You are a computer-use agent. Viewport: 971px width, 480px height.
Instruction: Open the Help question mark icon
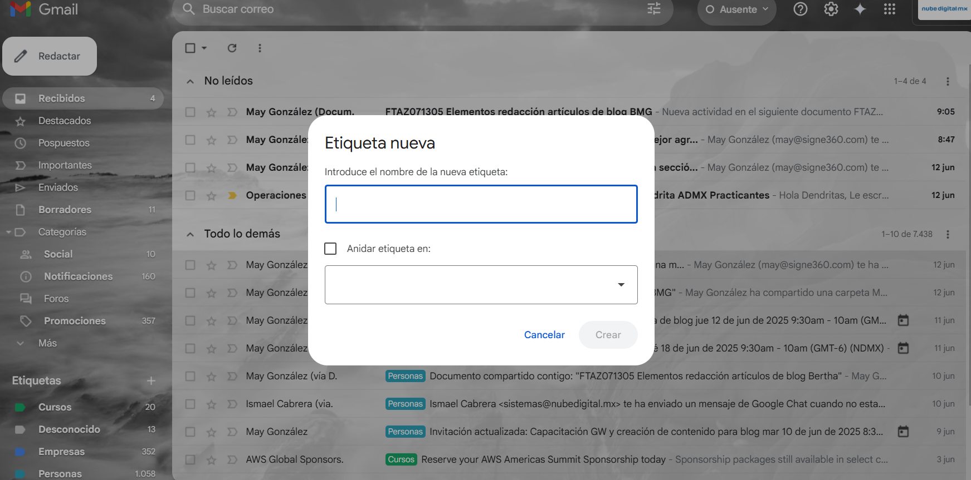800,9
